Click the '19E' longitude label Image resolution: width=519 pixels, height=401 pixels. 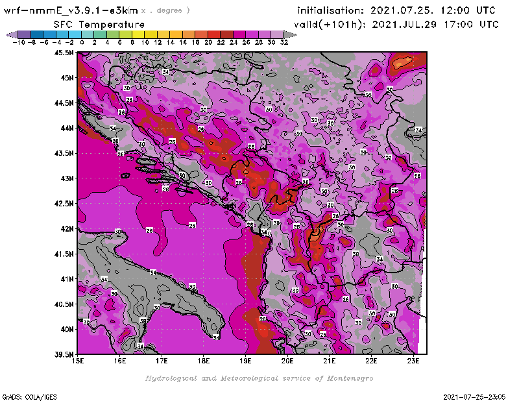[245, 361]
